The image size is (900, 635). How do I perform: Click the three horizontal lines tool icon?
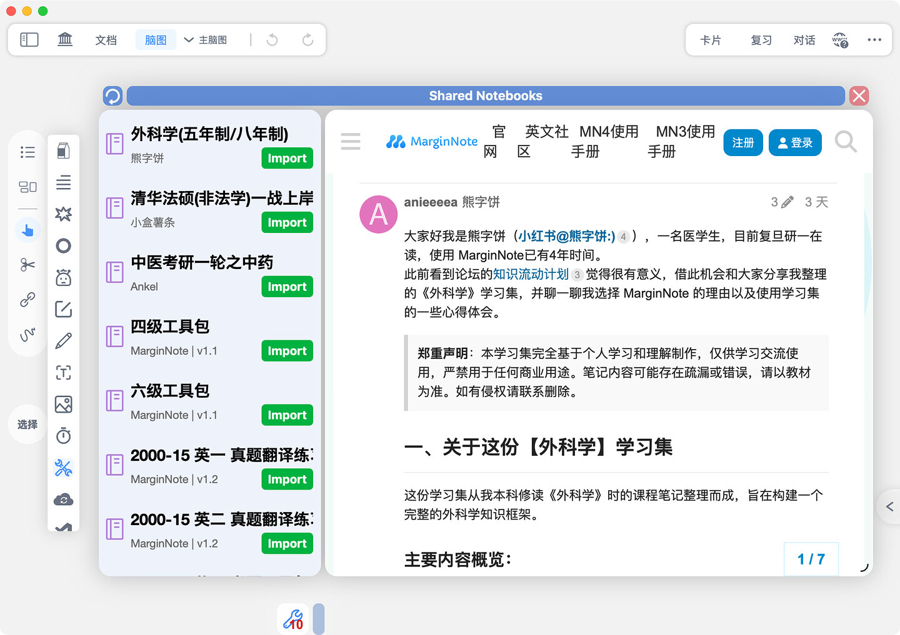(x=64, y=182)
